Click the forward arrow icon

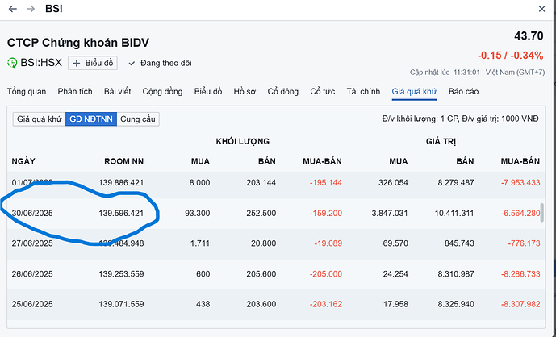coord(30,9)
